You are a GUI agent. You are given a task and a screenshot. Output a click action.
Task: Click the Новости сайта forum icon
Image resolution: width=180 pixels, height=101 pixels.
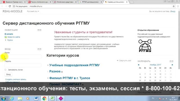tap(6, 37)
